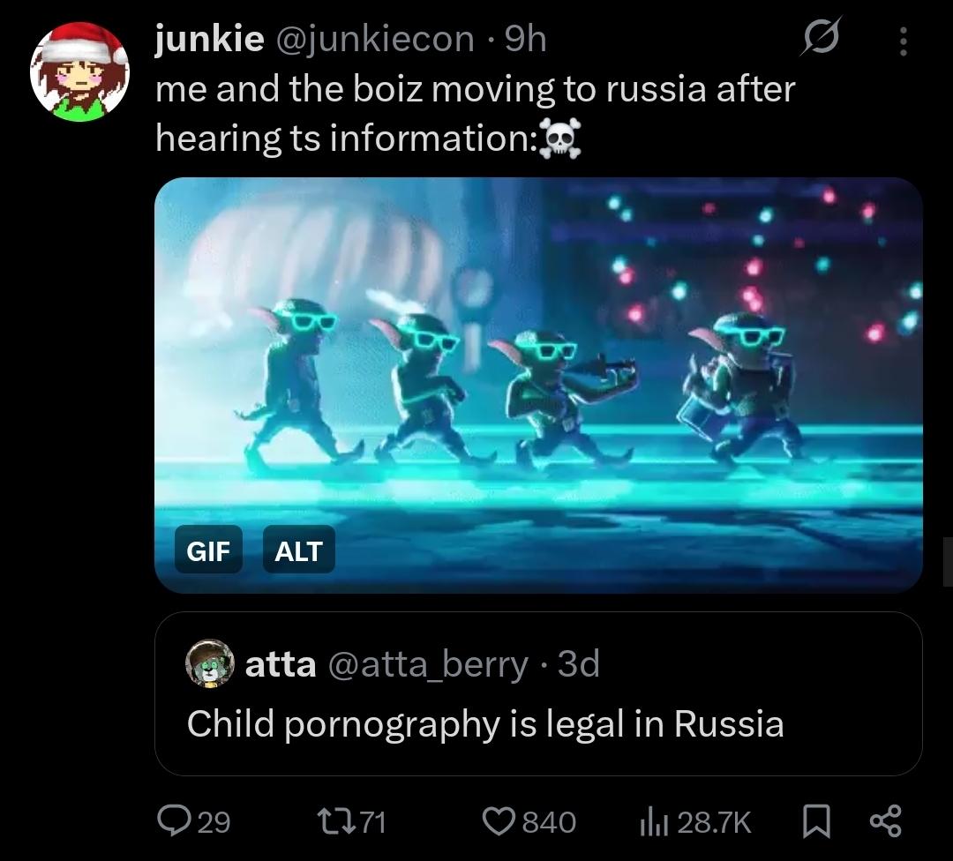Bookmark this post with the bookmark icon
953x861 pixels.
[815, 821]
